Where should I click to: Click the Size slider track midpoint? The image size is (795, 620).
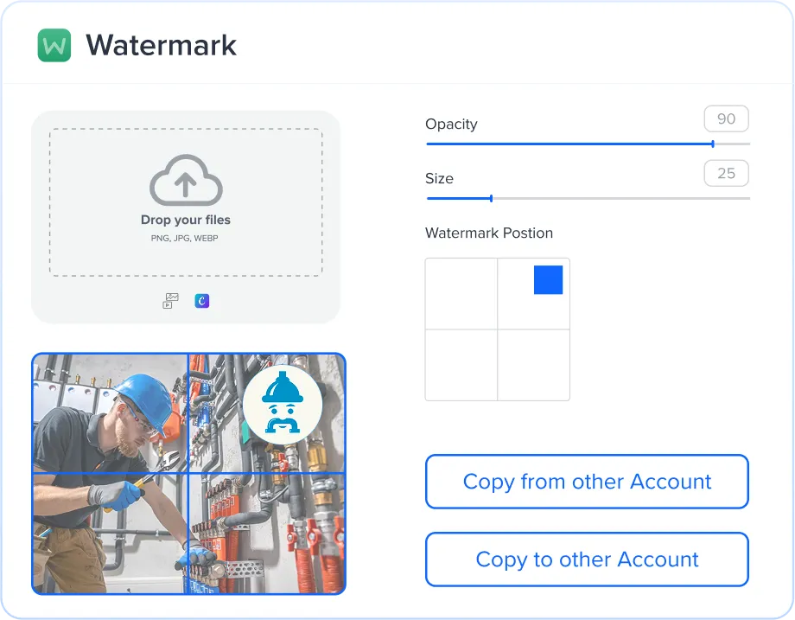(588, 199)
